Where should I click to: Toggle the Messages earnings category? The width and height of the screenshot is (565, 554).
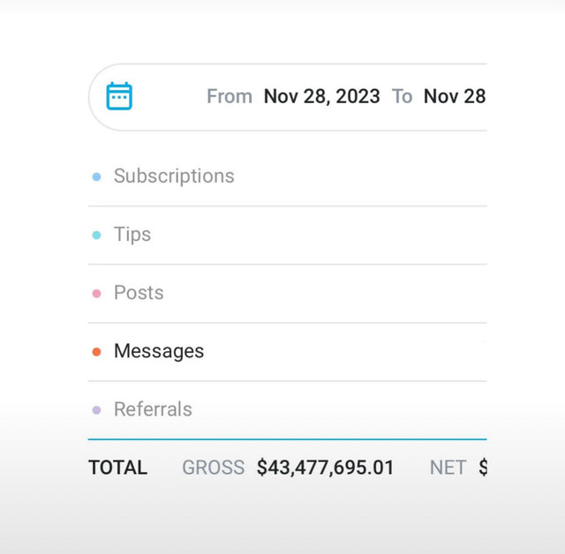(288, 352)
